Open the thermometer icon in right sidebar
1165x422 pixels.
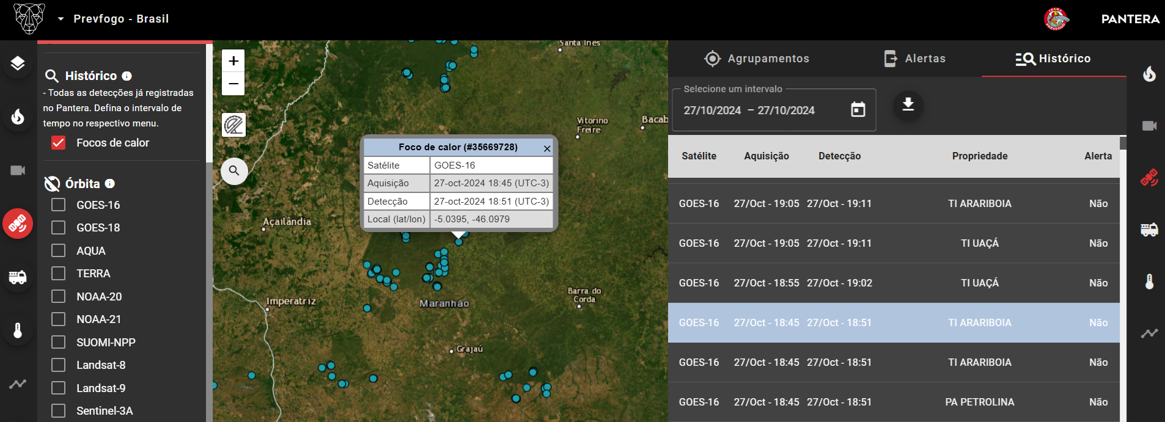tap(1149, 282)
